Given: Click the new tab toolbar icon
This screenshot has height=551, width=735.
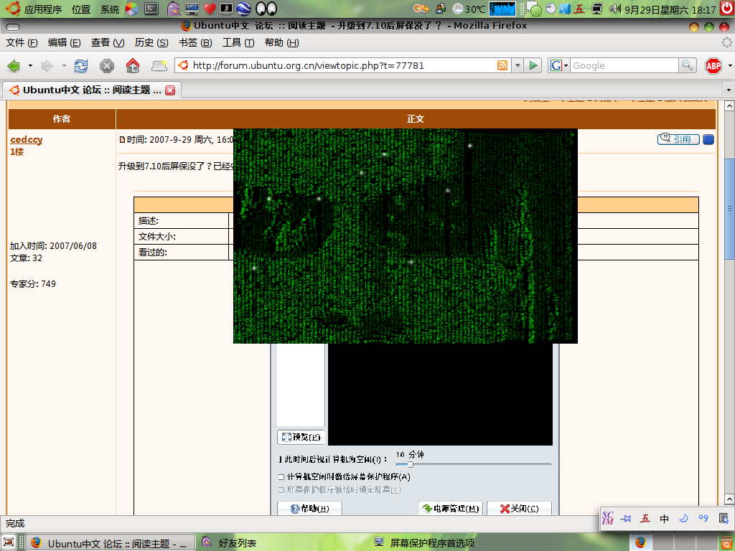Looking at the screenshot, I should pos(159,65).
